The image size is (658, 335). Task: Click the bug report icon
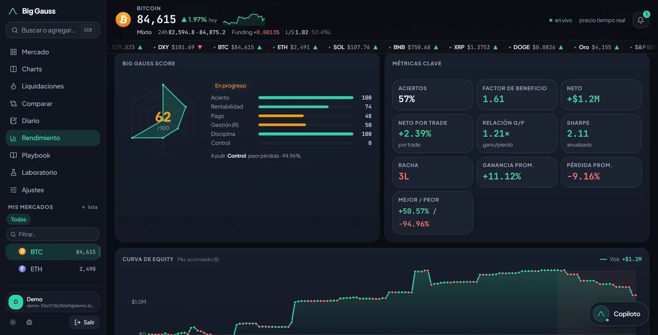pyautogui.click(x=29, y=322)
